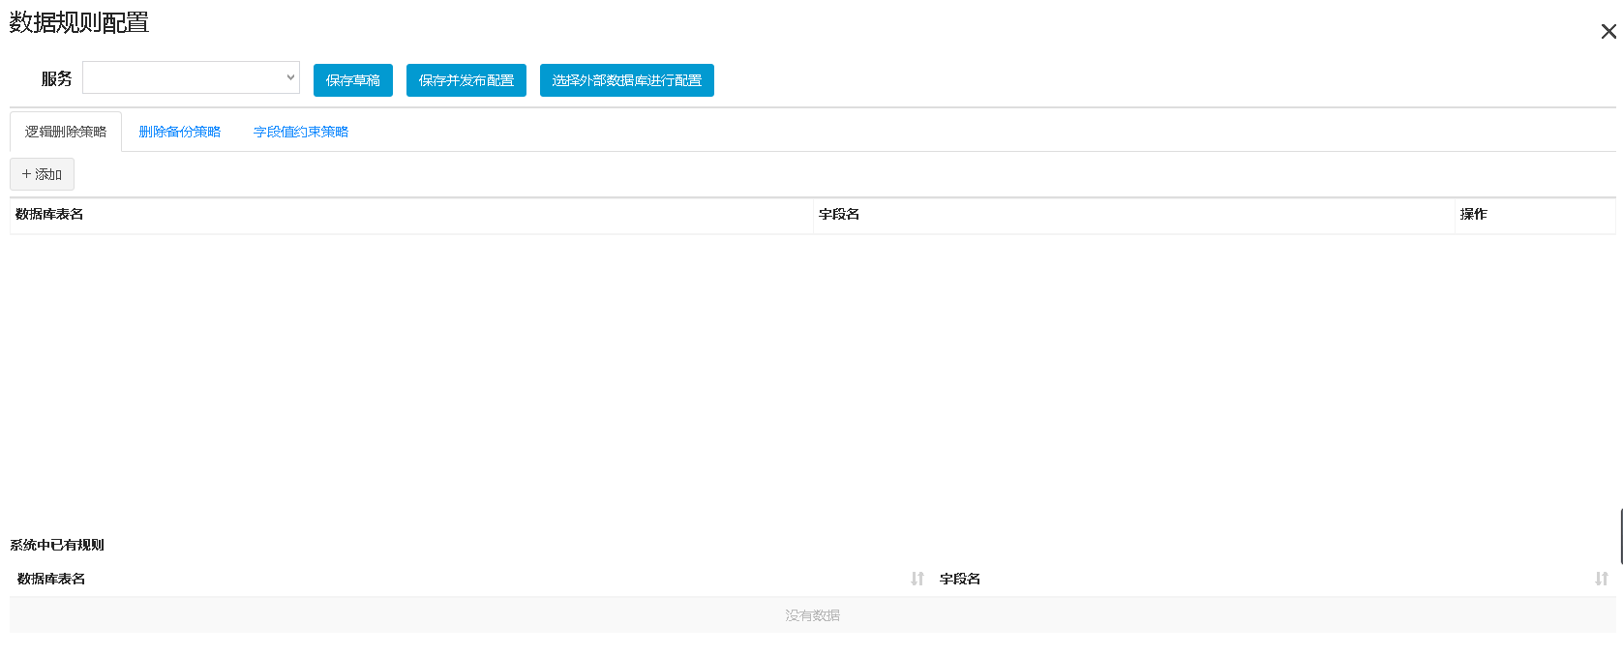
Task: Click the 保存草稿 button
Action: point(352,80)
